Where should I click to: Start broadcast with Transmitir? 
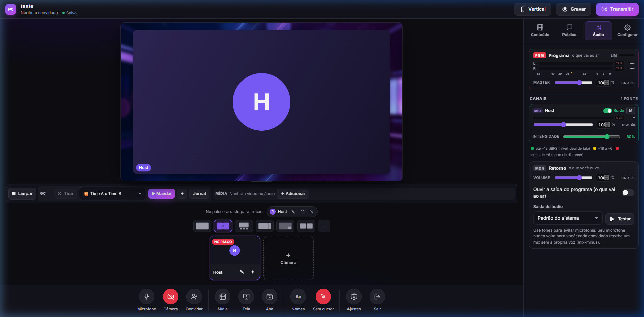pyautogui.click(x=617, y=9)
